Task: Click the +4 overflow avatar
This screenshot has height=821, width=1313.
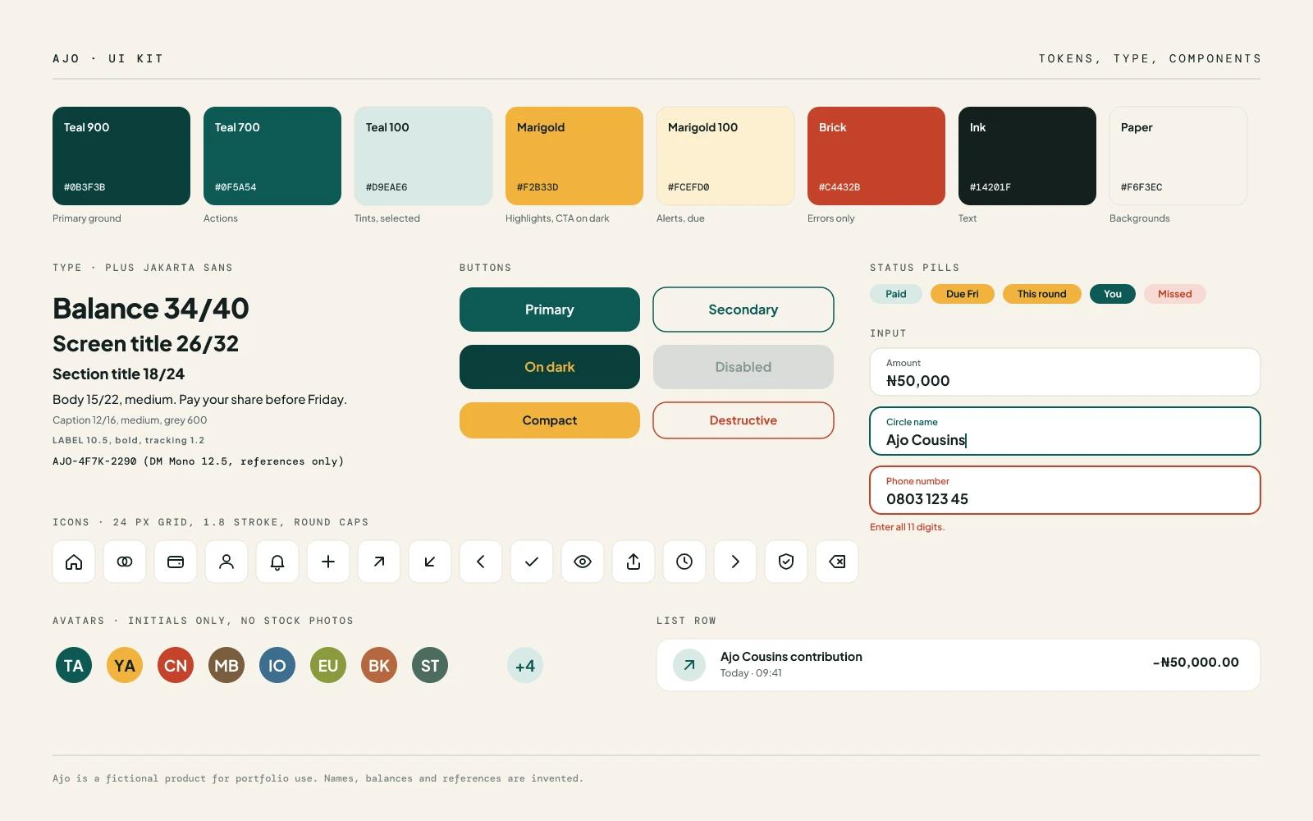Action: (525, 665)
